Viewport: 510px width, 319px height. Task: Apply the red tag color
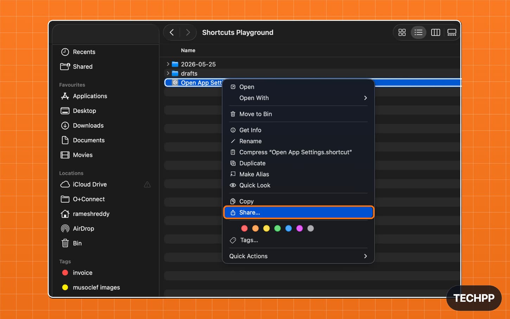244,229
